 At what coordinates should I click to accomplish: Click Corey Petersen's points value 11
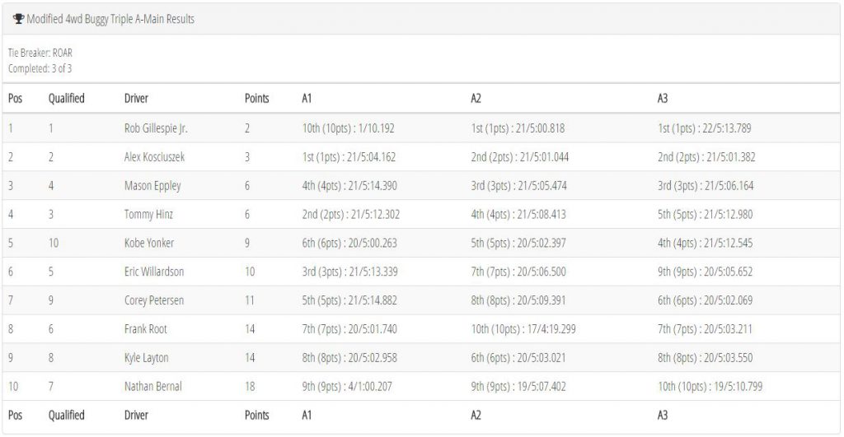(250, 300)
